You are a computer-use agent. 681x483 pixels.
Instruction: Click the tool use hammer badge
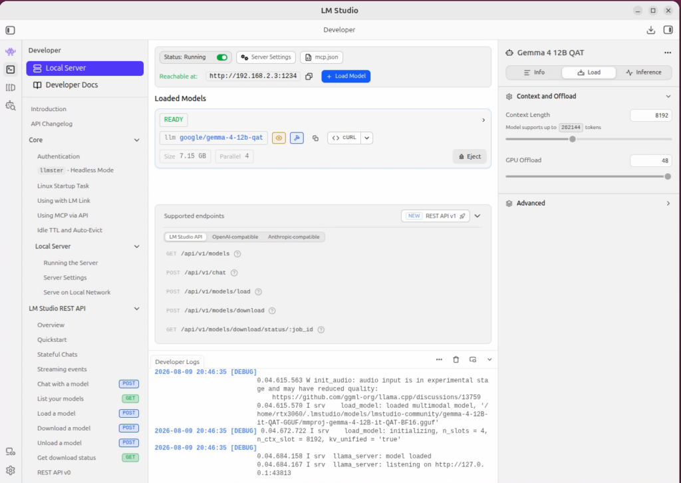point(297,138)
